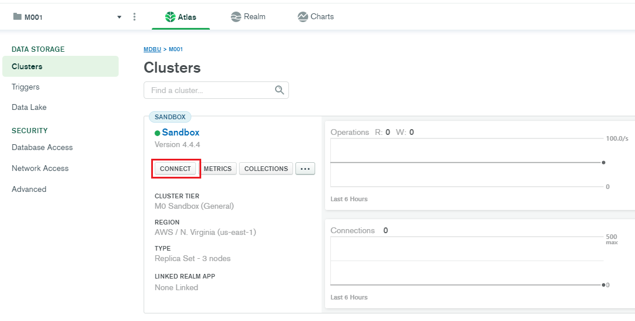Follow the M001 breadcrumb link
Screen dimensions: 635x321
coord(176,49)
